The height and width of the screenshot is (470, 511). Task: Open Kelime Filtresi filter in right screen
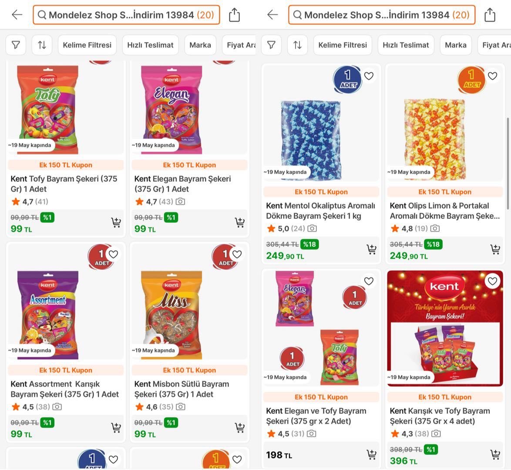(x=343, y=45)
